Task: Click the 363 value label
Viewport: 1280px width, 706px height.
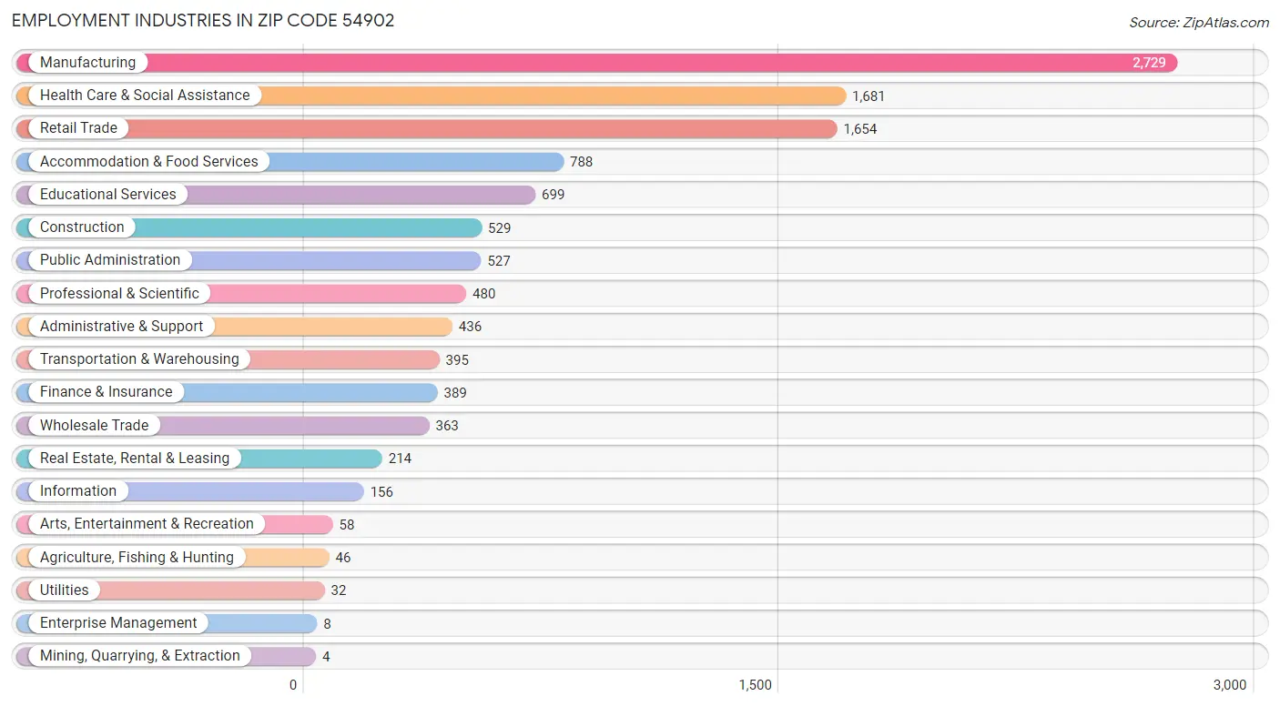Action: (x=447, y=426)
